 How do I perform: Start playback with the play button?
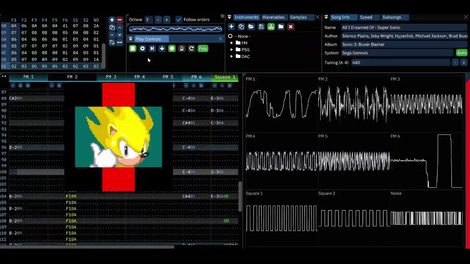click(142, 48)
